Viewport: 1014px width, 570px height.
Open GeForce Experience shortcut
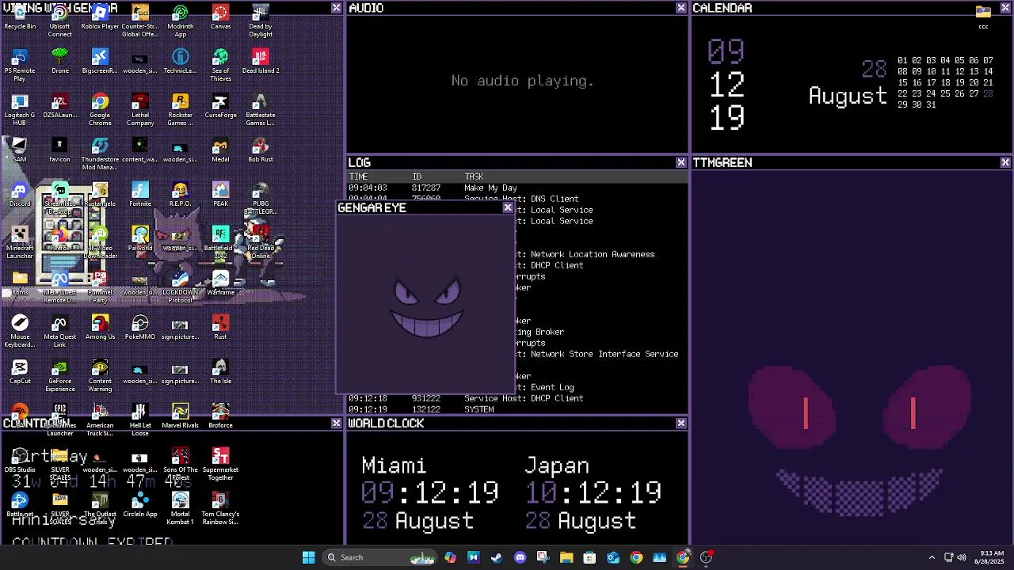click(x=59, y=376)
